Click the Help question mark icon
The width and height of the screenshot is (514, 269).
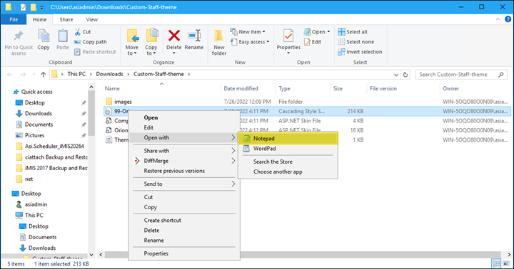click(x=508, y=19)
